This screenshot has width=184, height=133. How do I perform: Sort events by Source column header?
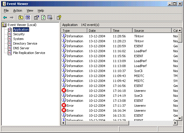pos(152,31)
